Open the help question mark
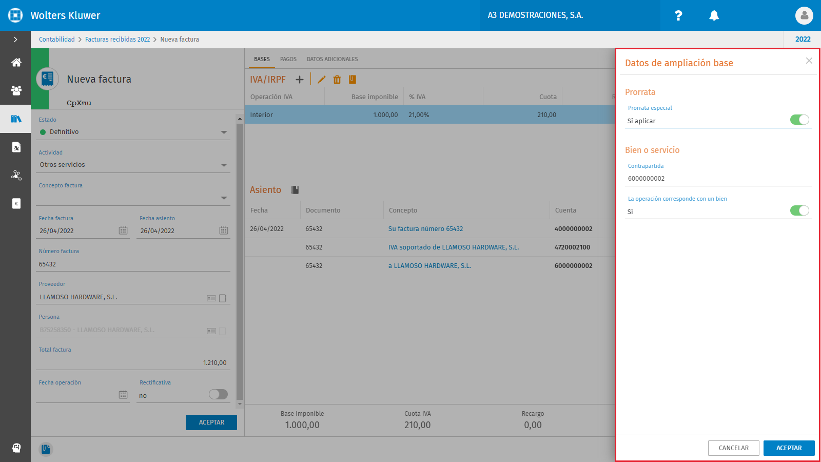 (x=678, y=15)
